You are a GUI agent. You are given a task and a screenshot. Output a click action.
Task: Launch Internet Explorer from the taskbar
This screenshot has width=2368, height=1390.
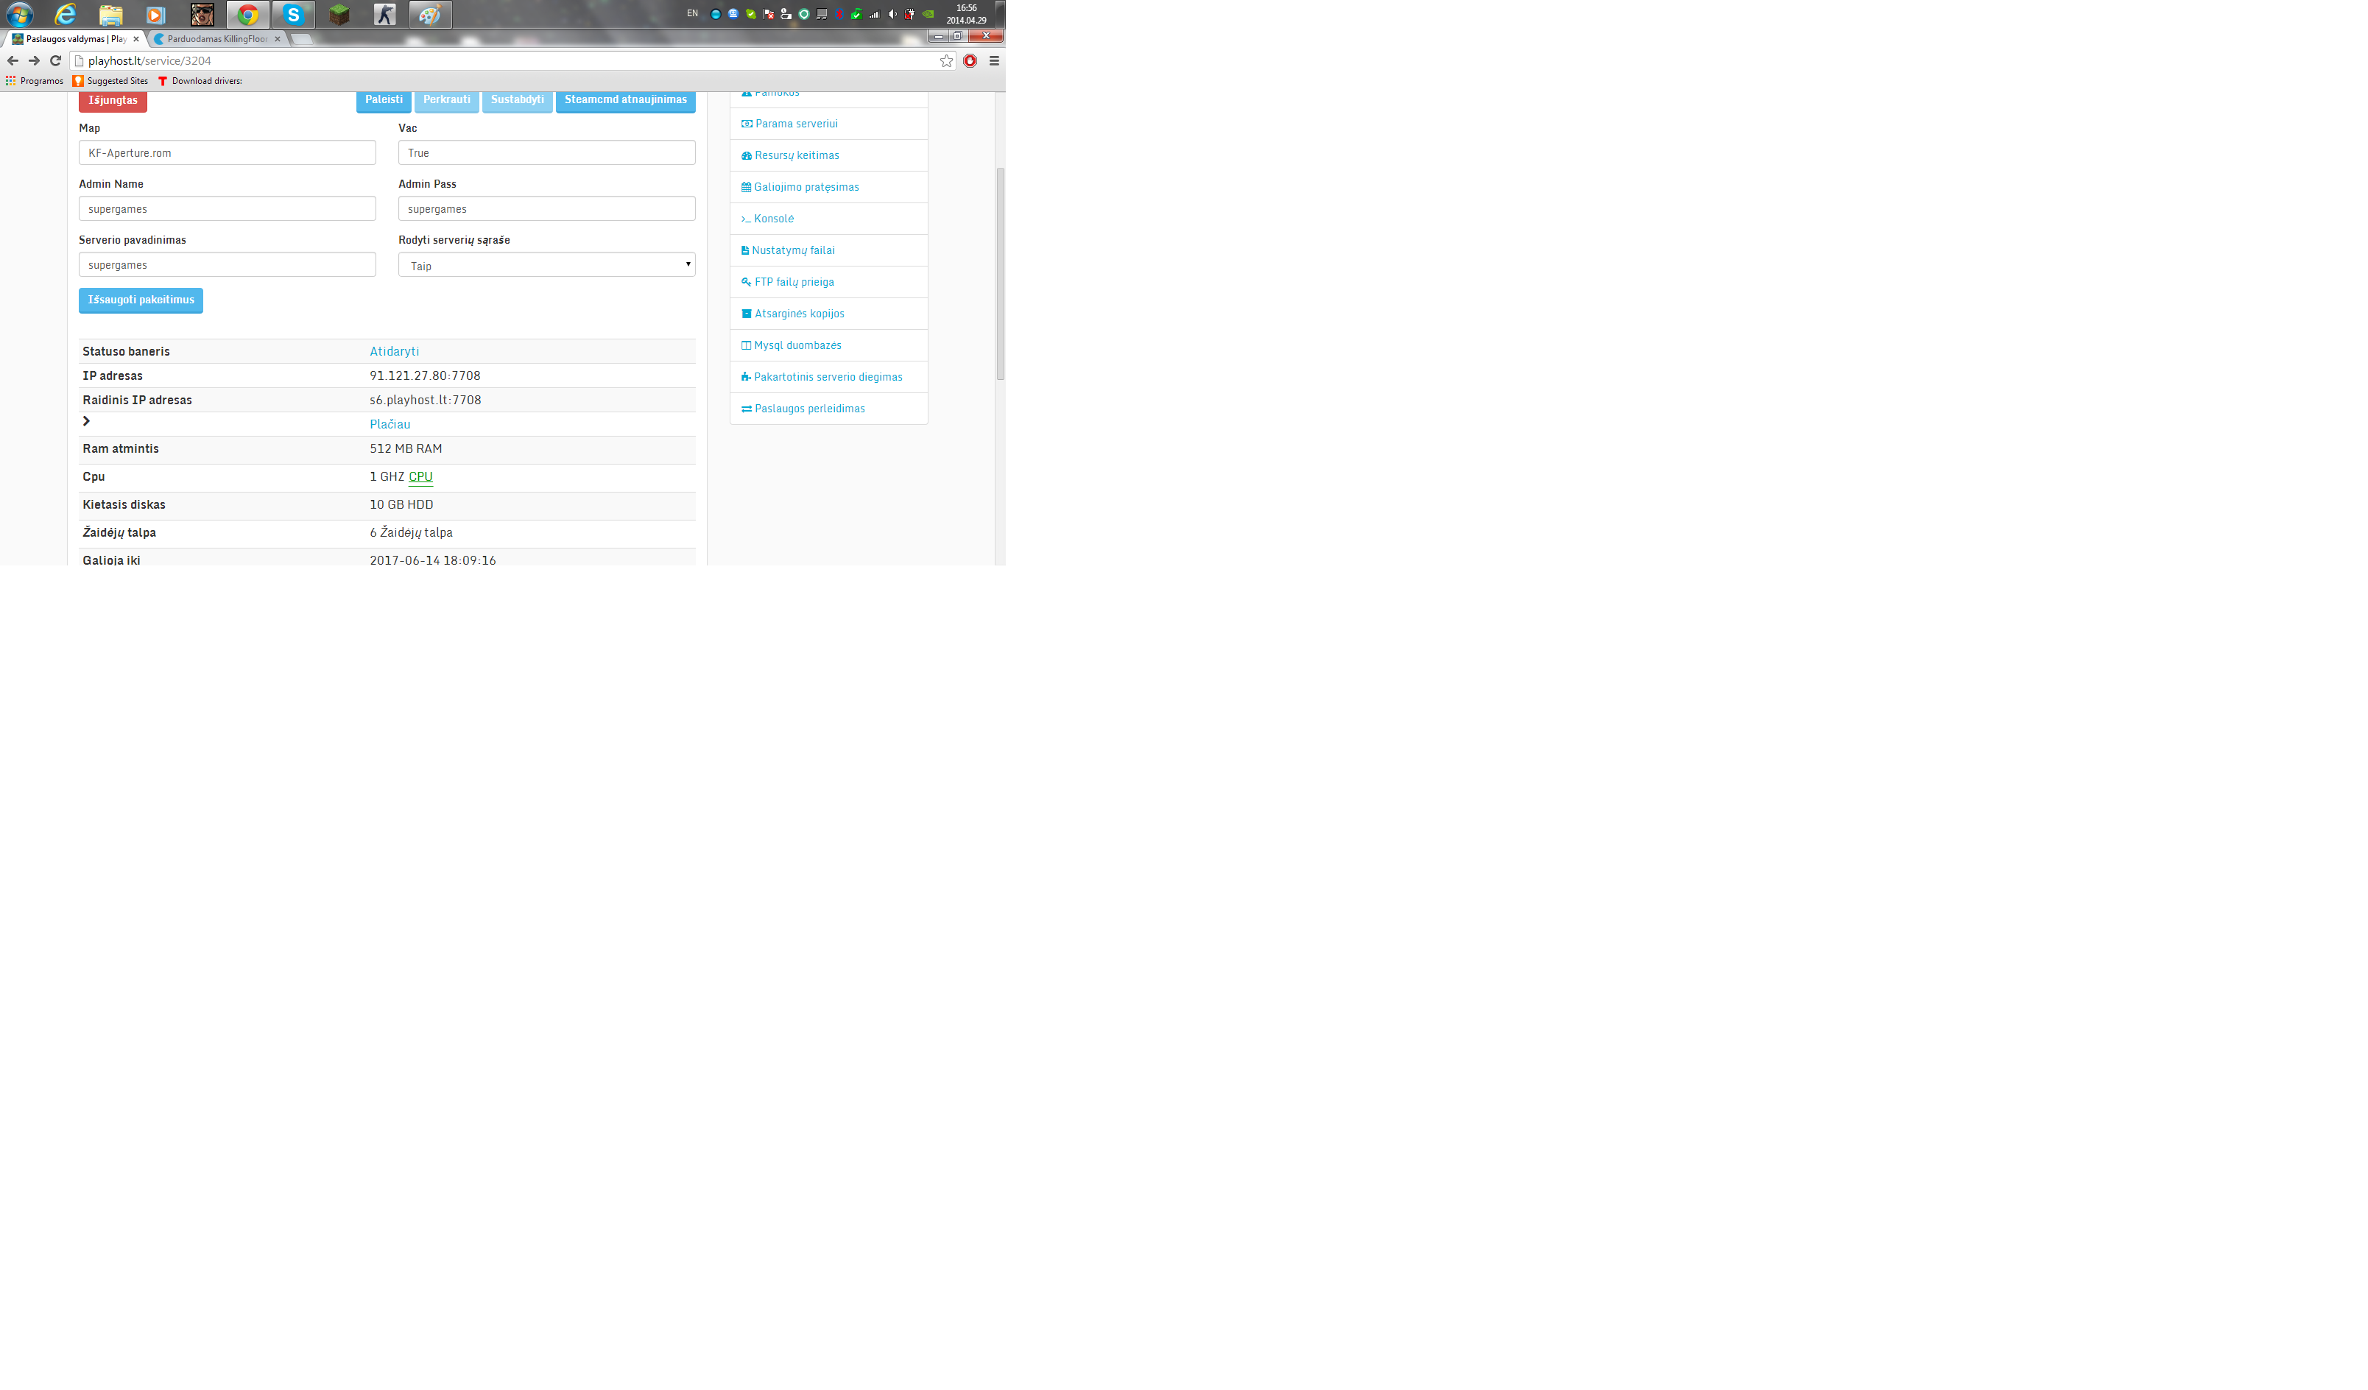(x=65, y=14)
